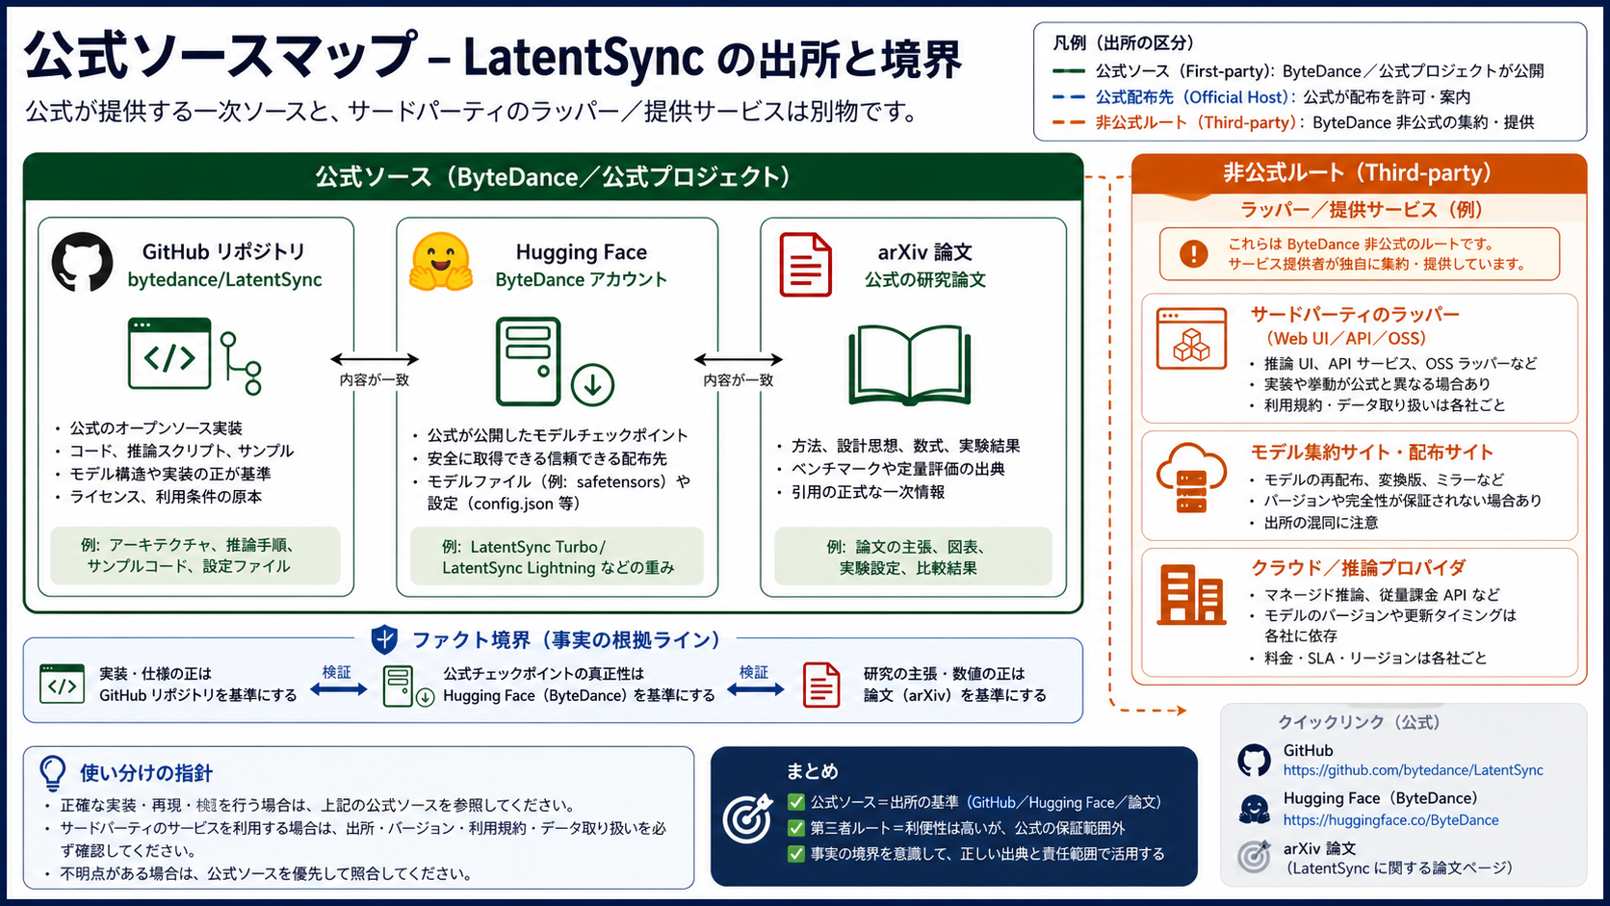
Task: Open the huggingface.co/ByteDance link
Action: coord(1390,820)
